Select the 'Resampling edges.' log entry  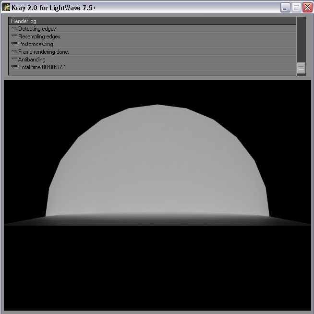coord(40,36)
